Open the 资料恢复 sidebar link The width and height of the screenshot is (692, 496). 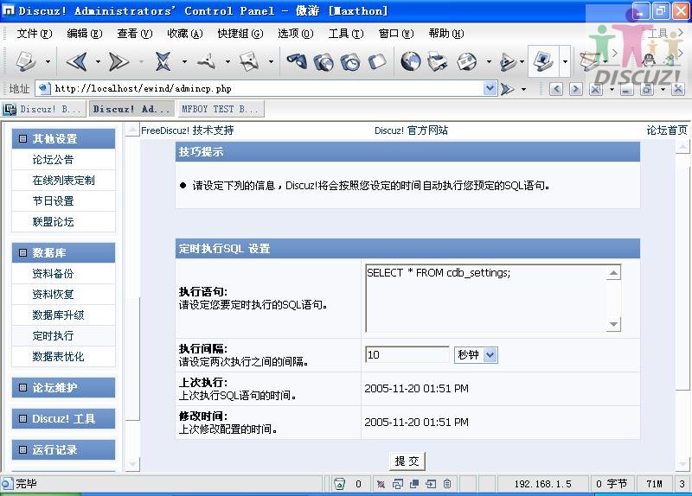53,294
